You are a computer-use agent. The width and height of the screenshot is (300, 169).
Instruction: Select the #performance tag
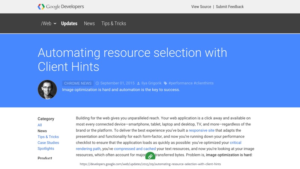[x=180, y=83]
